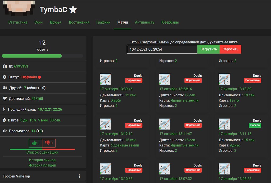Open the Юзербары tab

(170, 22)
